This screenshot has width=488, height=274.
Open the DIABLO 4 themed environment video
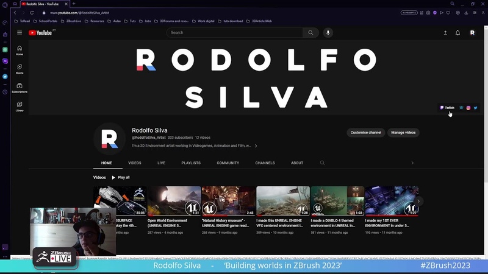coord(337,201)
